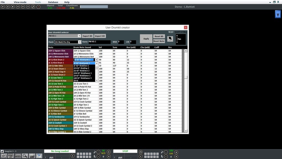
Task: Toggle the red Record button
Action: coord(38,7)
